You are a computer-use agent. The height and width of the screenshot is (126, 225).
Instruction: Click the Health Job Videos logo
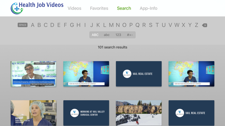(x=37, y=8)
